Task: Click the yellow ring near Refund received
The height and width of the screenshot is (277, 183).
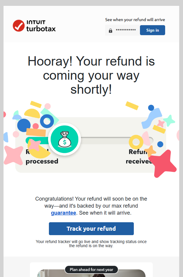Action: click(x=136, y=142)
